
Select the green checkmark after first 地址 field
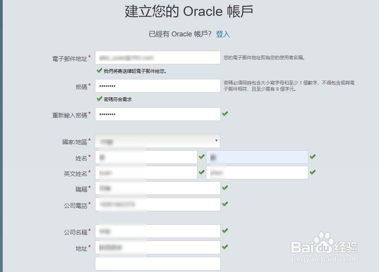225,247
